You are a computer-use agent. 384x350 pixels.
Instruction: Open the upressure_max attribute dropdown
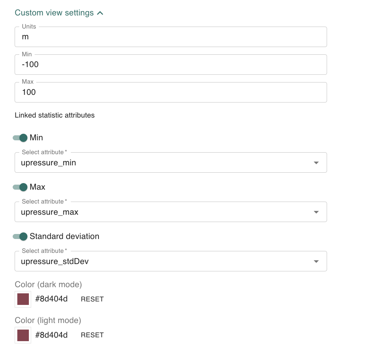(x=165, y=212)
